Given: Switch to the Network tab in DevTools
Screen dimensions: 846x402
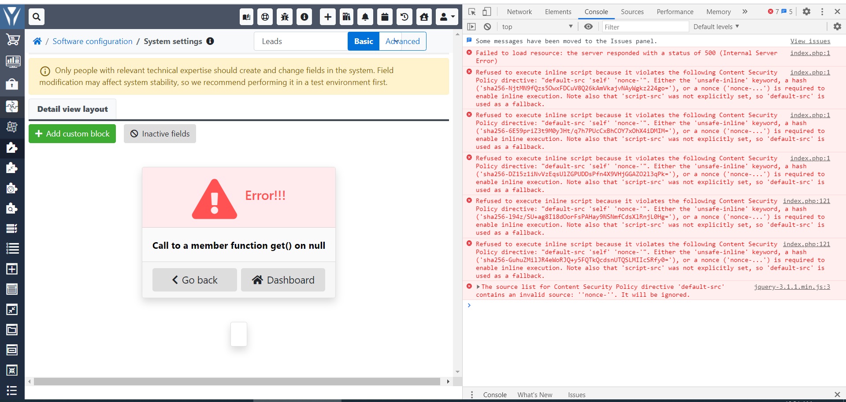Looking at the screenshot, I should coord(519,11).
